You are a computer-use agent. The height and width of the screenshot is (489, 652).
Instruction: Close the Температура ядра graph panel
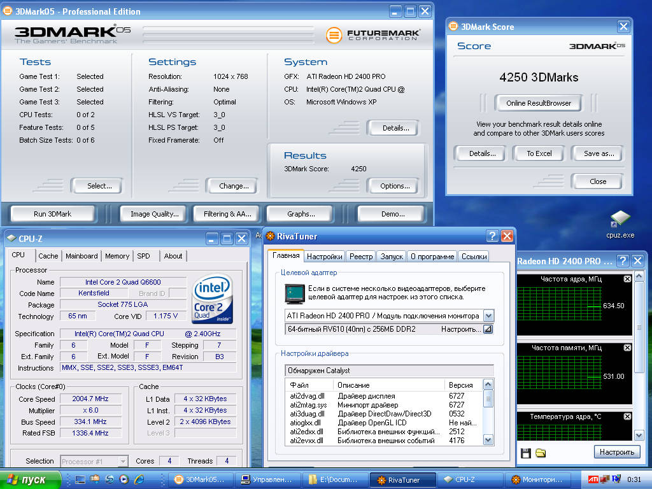pos(627,416)
